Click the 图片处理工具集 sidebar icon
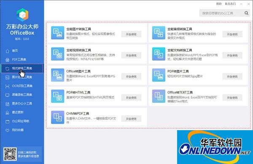Screen dimensions: 253x164 [8, 77]
